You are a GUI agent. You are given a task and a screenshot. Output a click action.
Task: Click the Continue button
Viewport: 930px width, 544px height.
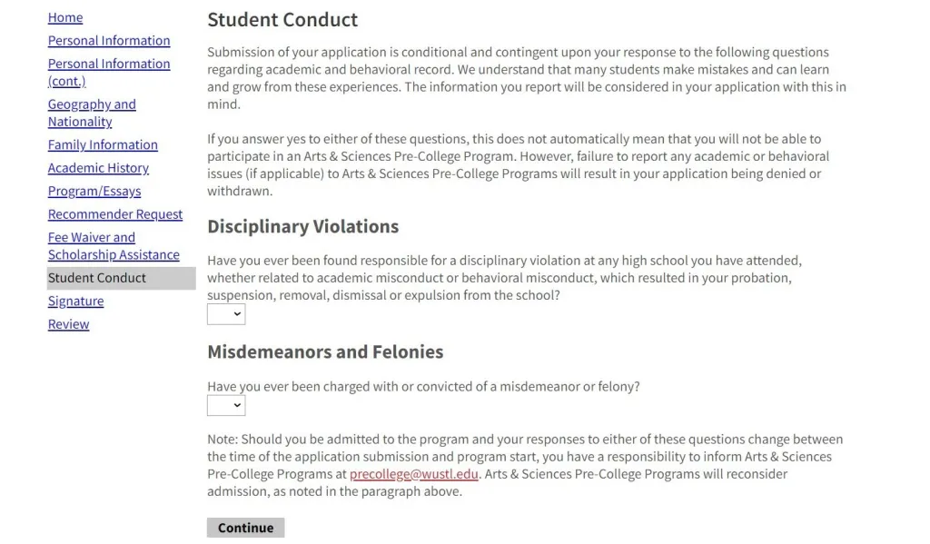[245, 528]
